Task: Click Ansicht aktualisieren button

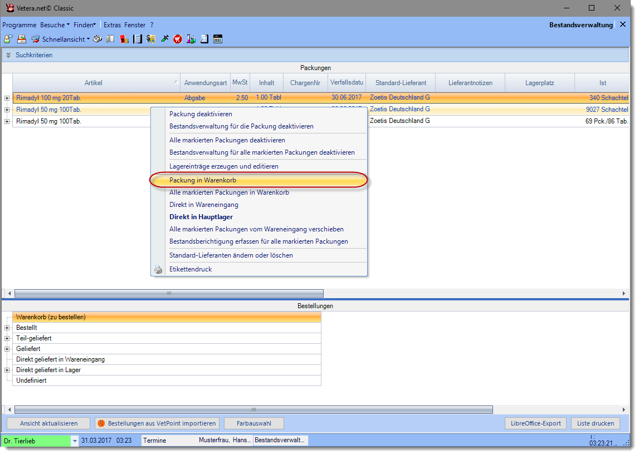Action: tap(48, 423)
